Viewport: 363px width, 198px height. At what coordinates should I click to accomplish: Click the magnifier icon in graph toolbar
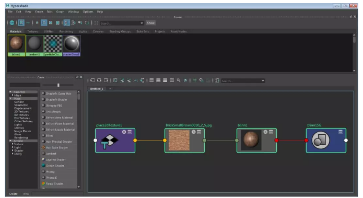179,80
